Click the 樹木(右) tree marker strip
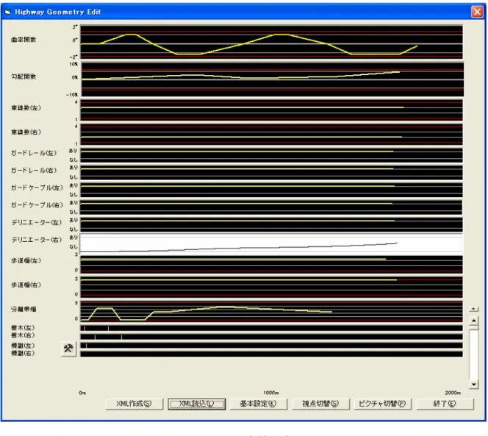The image size is (488, 436). pyautogui.click(x=271, y=337)
